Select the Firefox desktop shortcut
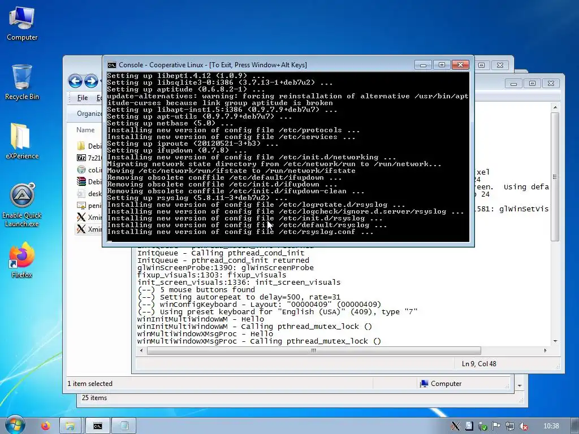 click(x=22, y=260)
